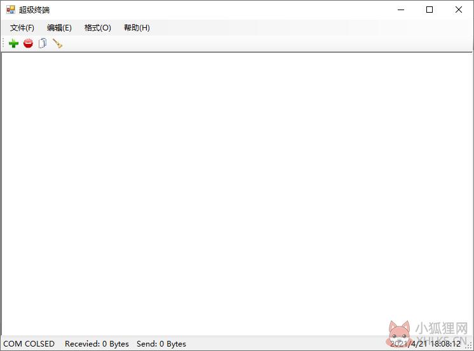
Task: Click the broom clear icon
Action: [x=57, y=44]
